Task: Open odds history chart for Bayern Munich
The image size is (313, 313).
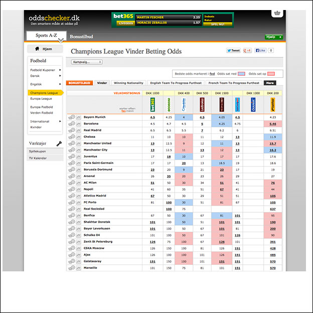Action: pos(79,117)
